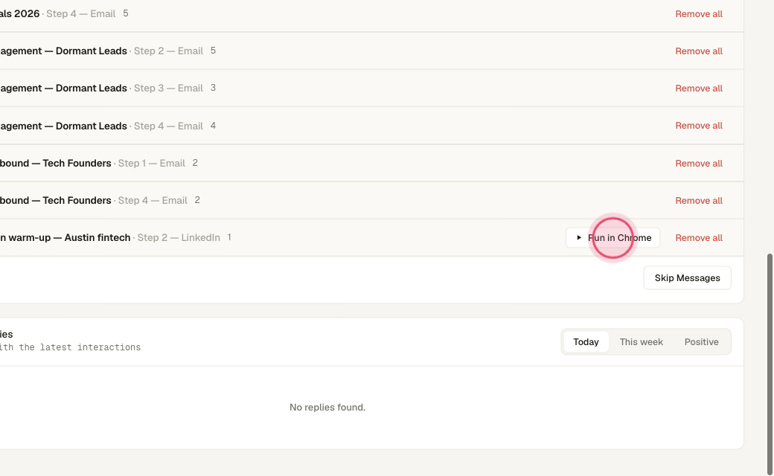Click the count 1 beside Step 2 — LinkedIn

click(x=229, y=237)
